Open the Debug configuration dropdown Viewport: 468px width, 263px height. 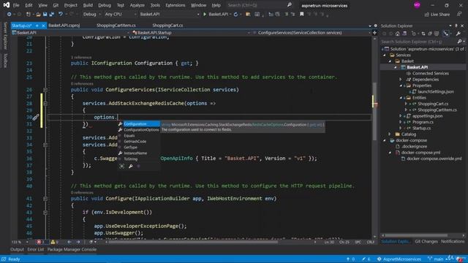pyautogui.click(x=92, y=14)
